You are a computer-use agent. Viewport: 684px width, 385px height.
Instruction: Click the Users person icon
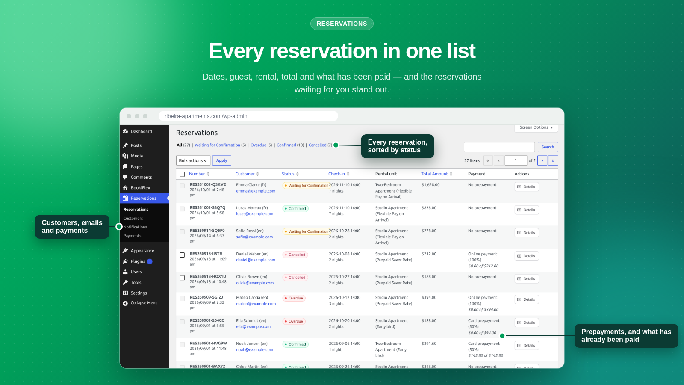tap(125, 272)
